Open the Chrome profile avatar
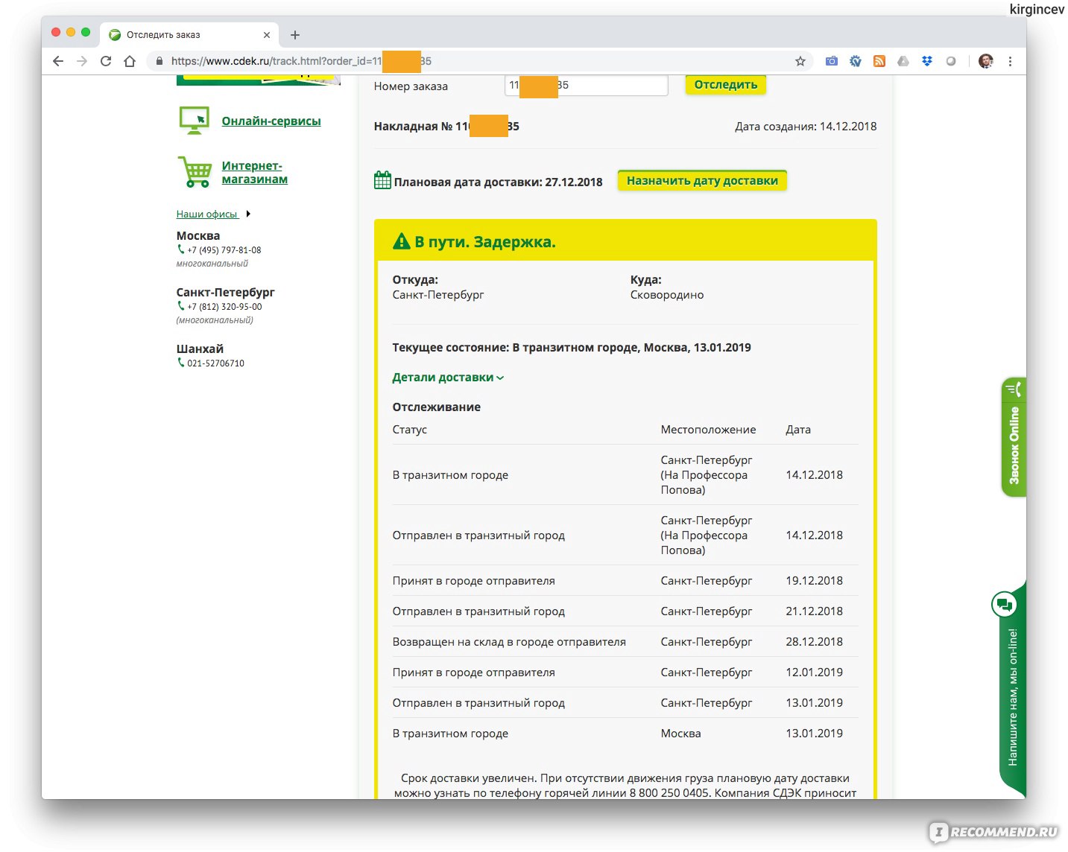1068x852 pixels. [986, 61]
